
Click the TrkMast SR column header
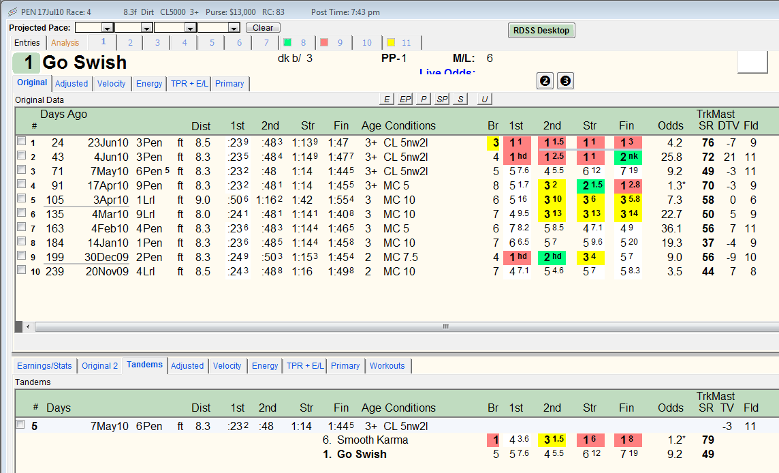tap(716, 120)
